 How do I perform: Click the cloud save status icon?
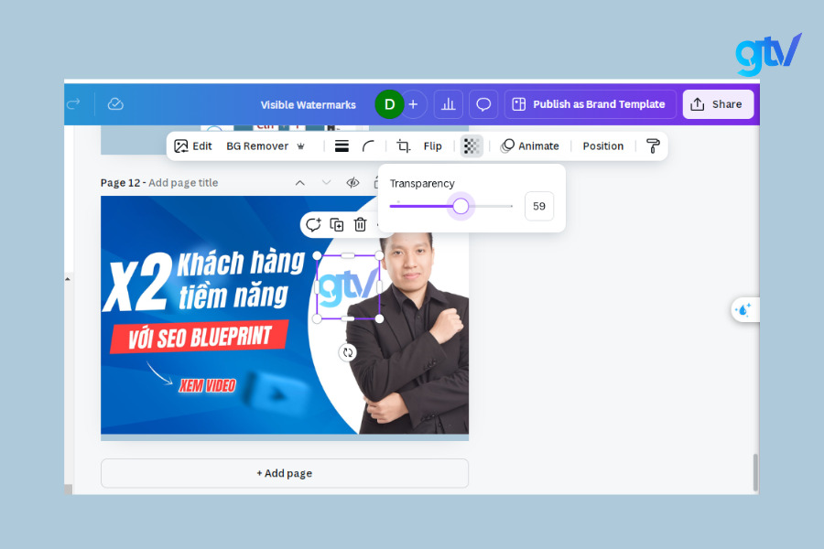click(115, 104)
